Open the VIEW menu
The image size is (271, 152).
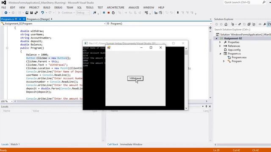tap(22, 8)
